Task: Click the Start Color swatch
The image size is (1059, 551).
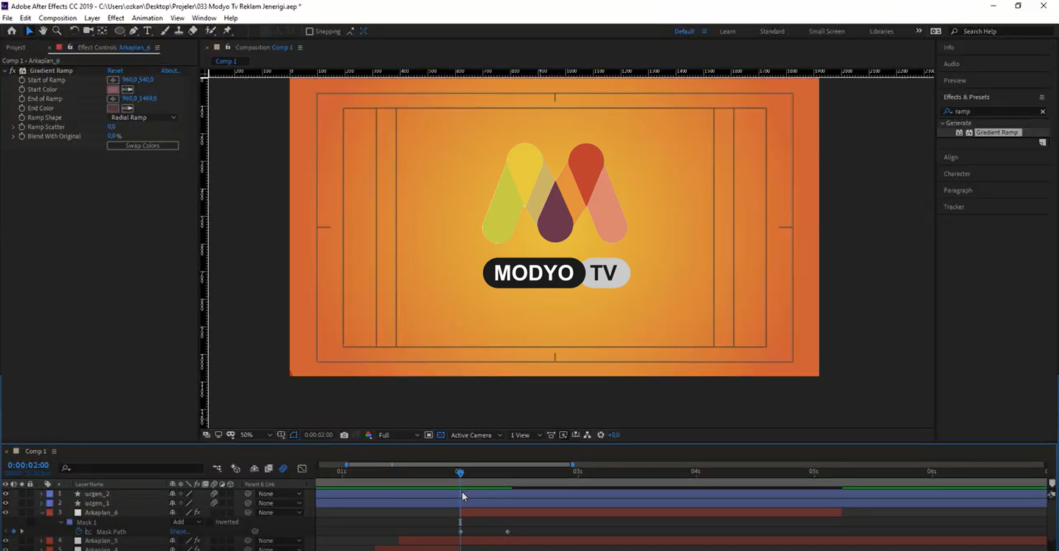Action: 113,89
